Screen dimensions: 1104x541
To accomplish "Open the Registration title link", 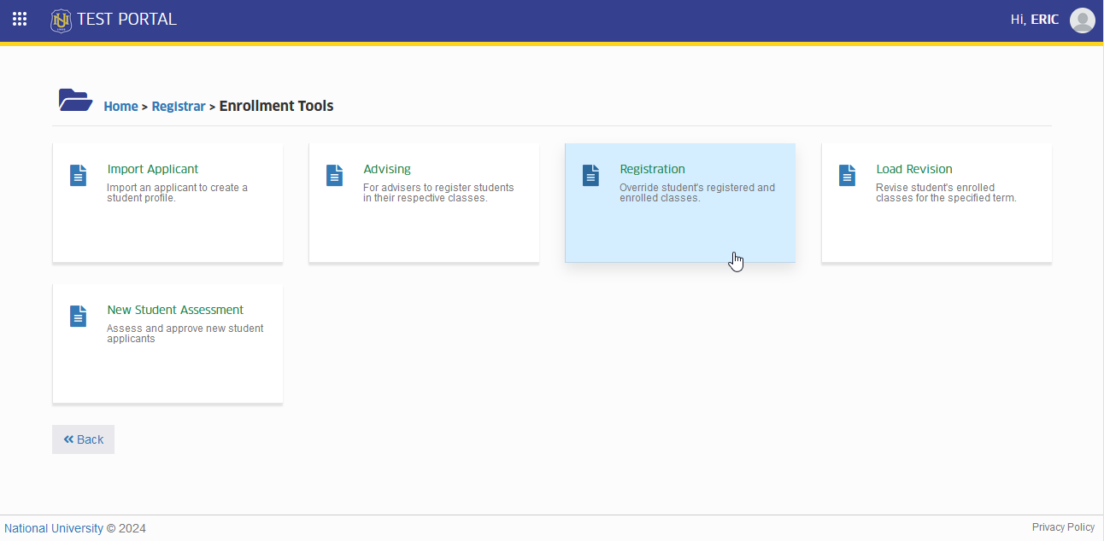I will (x=652, y=169).
